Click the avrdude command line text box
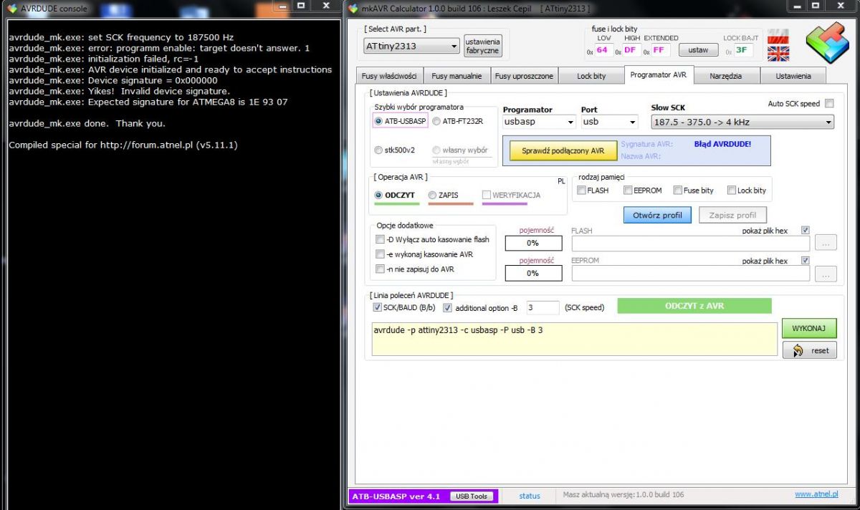Screen dimensions: 860x510 [x=574, y=339]
